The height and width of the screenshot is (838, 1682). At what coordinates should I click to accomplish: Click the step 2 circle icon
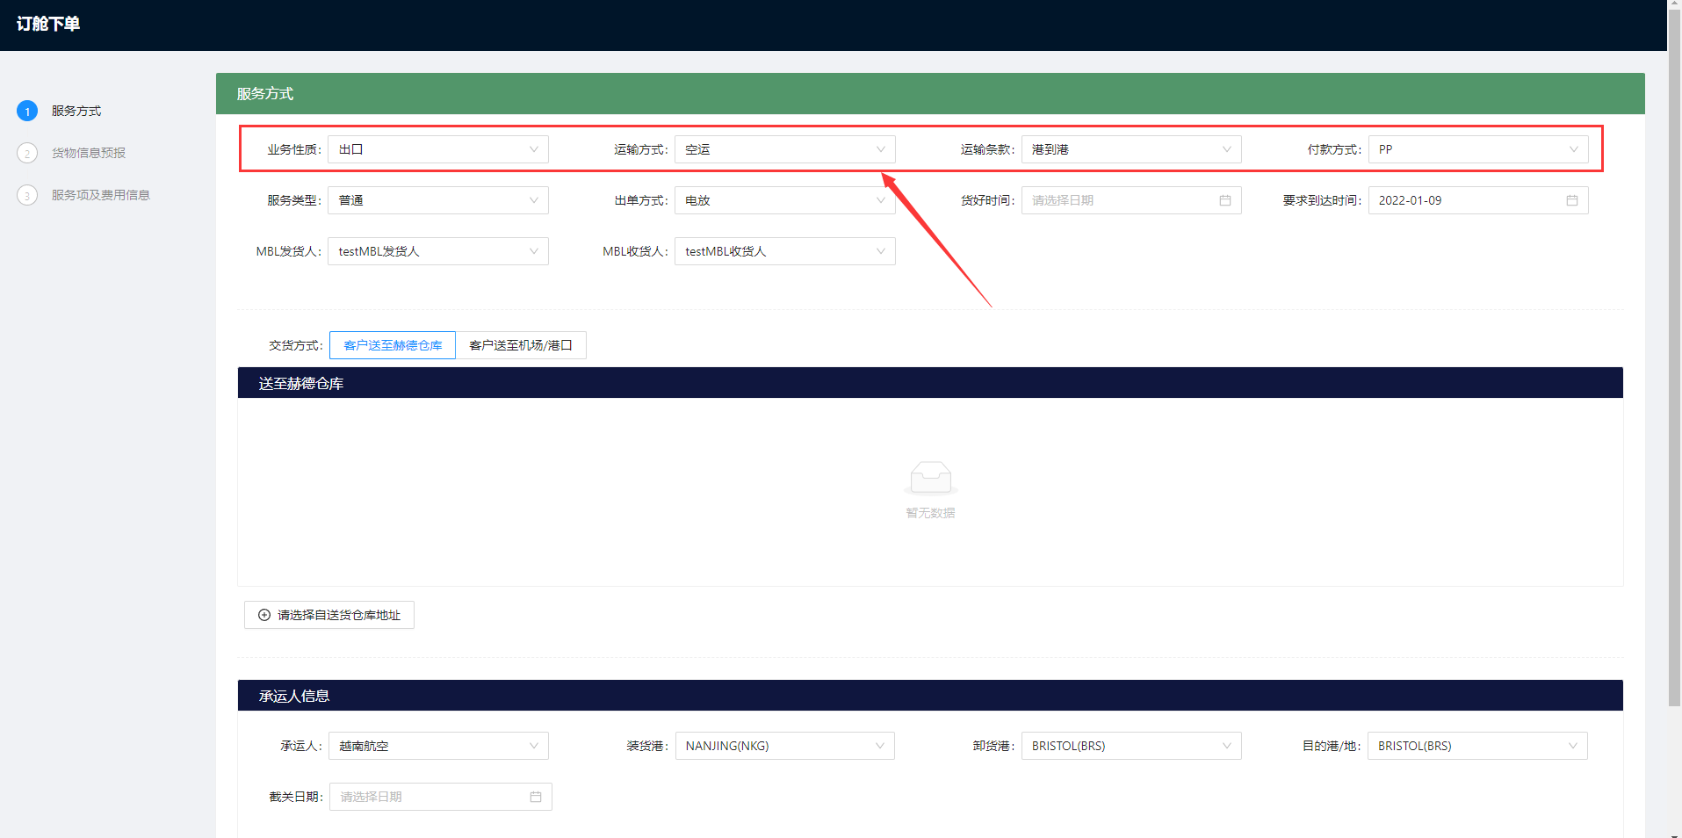27,154
